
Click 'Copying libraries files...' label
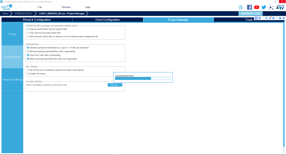point(125,76)
